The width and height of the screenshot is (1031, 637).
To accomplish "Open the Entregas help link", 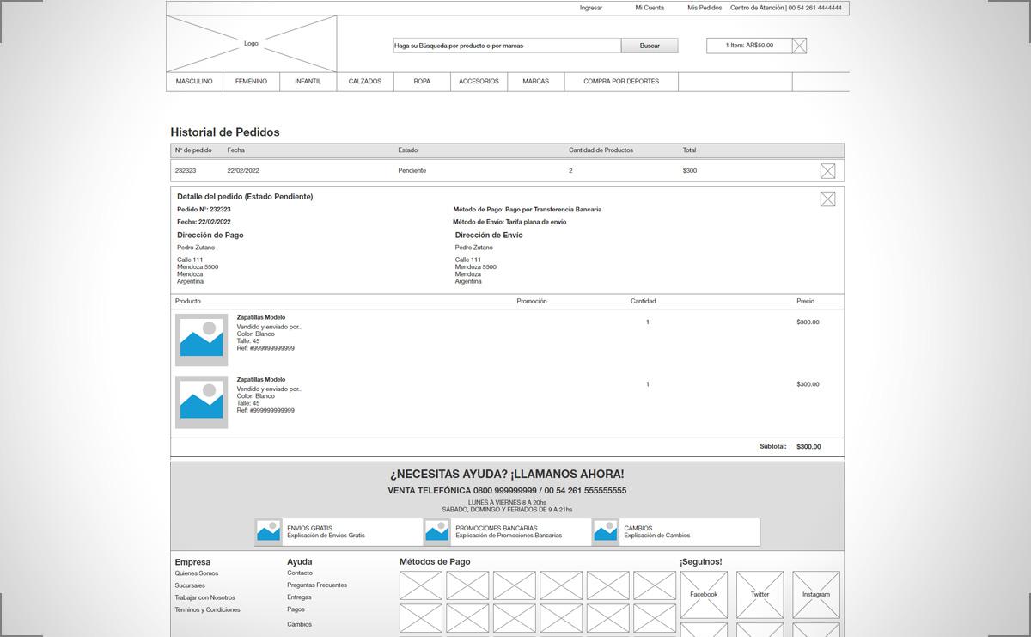I will pos(299,597).
